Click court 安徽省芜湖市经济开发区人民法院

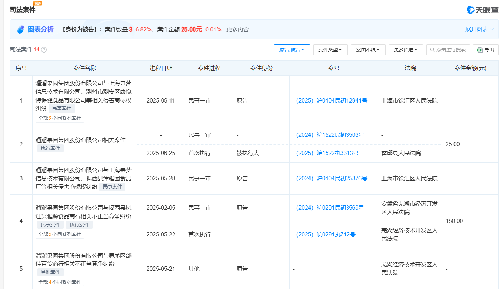pos(410,208)
